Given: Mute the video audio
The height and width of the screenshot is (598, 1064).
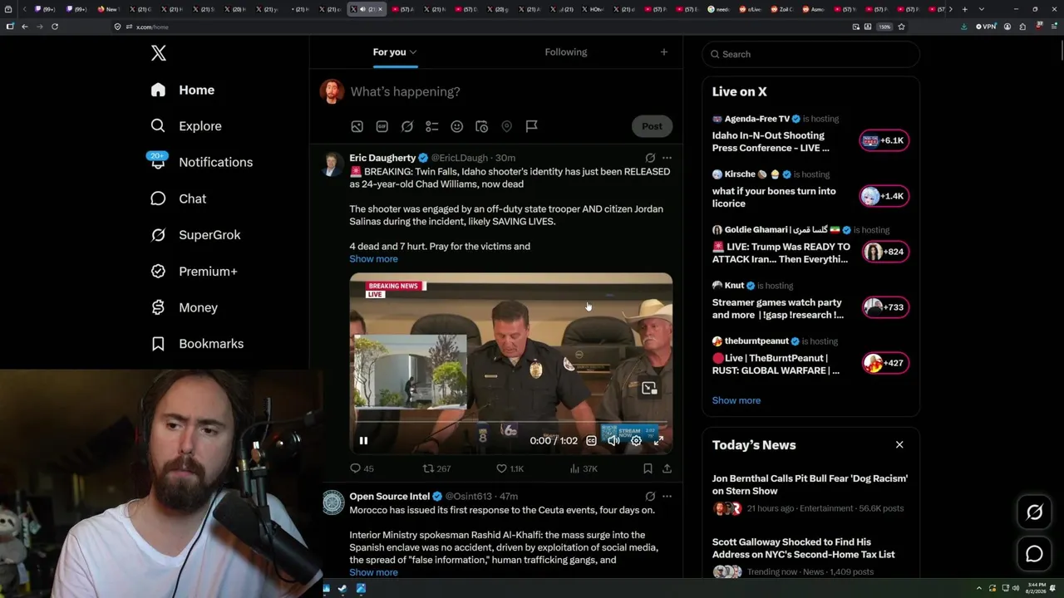Looking at the screenshot, I should (613, 441).
